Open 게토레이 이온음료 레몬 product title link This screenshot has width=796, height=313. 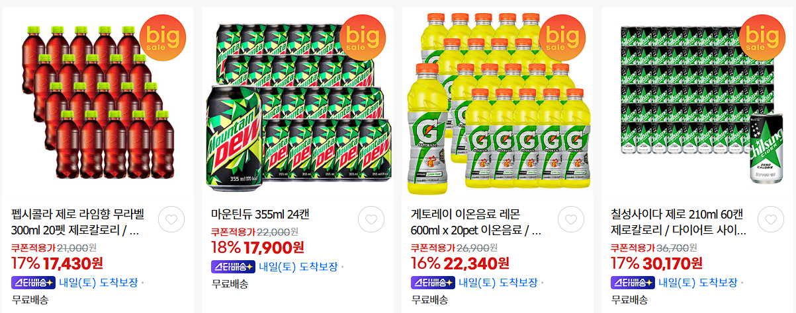[476, 223]
